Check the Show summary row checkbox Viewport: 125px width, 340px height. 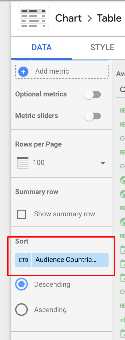click(21, 214)
